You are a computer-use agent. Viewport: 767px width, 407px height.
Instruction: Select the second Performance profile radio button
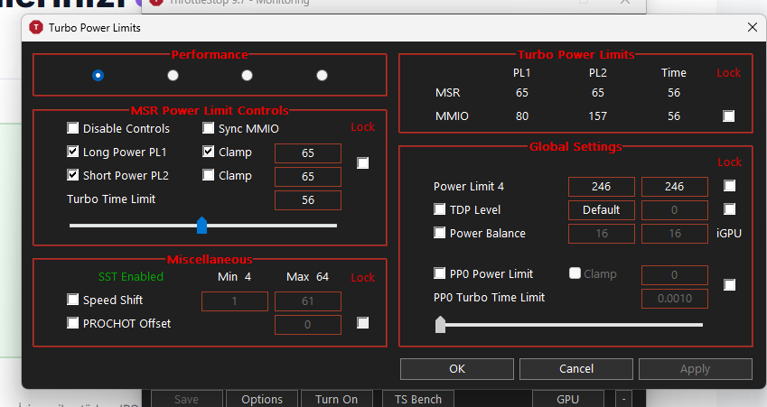coord(173,75)
